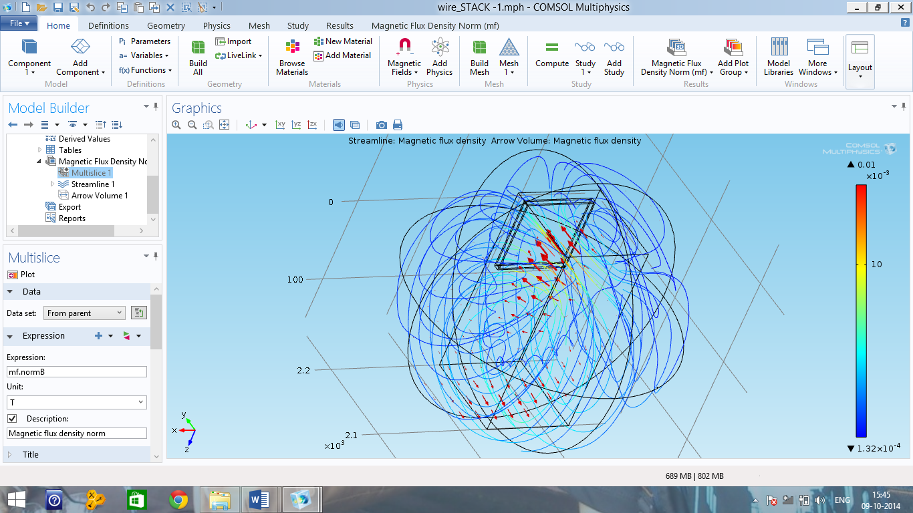The image size is (913, 513).
Task: Click the image snapshot camera icon
Action: pos(381,125)
